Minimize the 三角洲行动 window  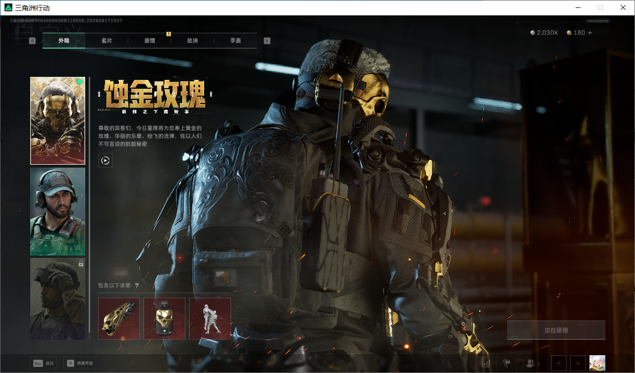click(578, 7)
